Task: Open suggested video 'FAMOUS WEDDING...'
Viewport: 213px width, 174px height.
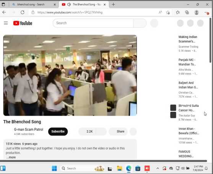Action: tap(186, 154)
